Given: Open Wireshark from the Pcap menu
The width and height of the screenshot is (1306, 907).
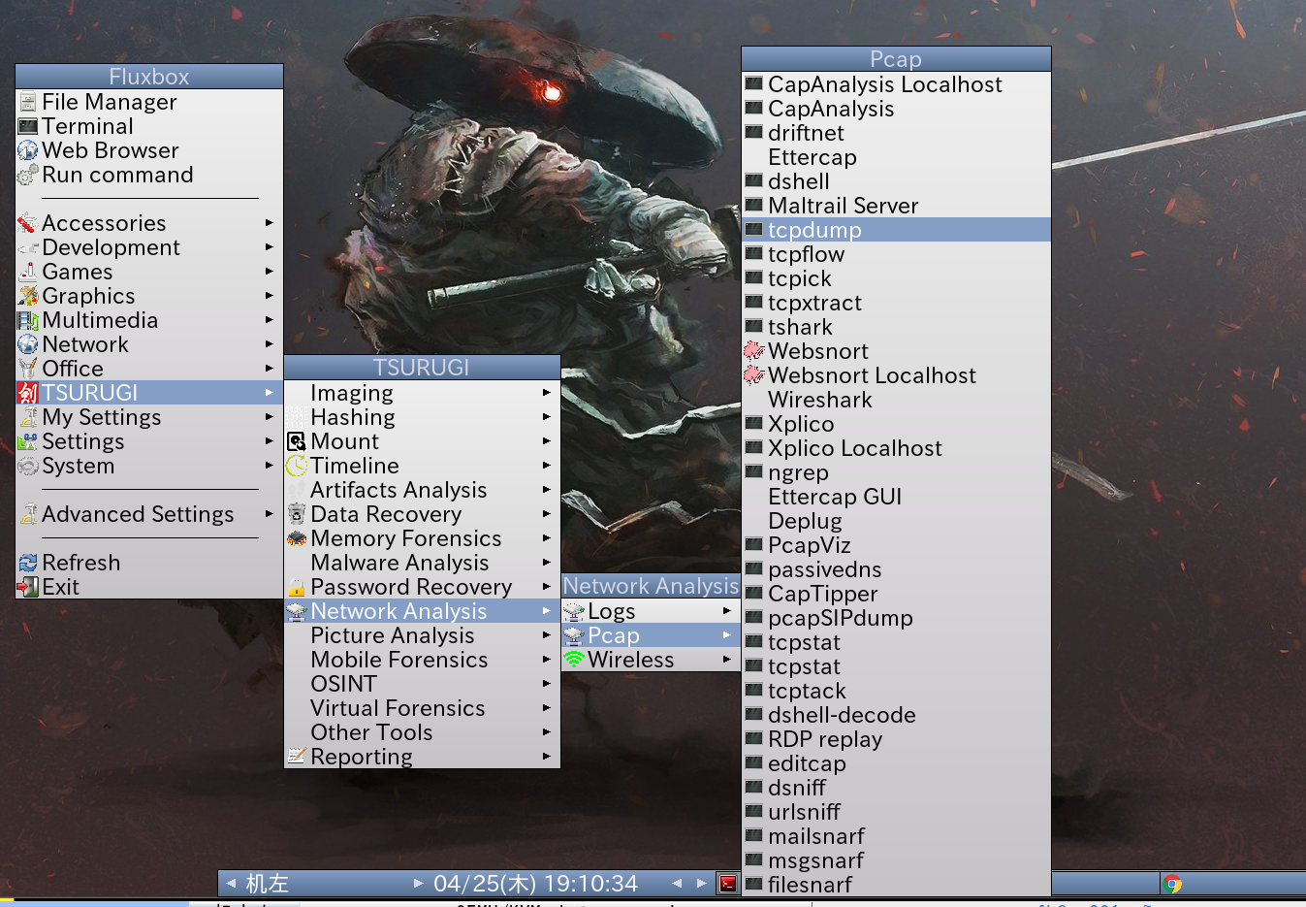Looking at the screenshot, I should click(x=896, y=400).
